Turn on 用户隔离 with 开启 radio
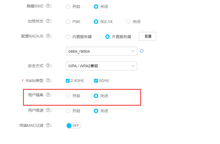 [x=68, y=96]
